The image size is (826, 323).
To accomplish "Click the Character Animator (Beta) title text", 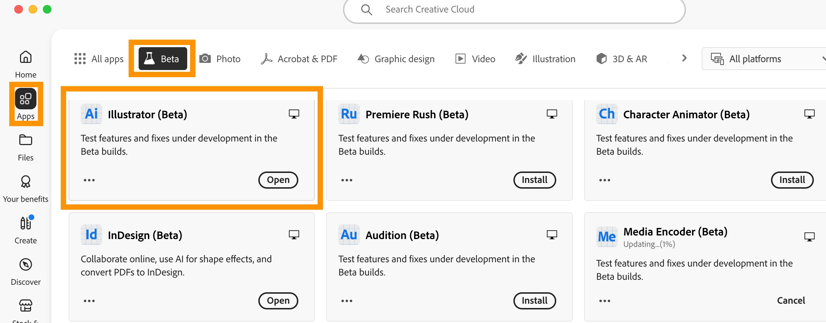I will click(x=686, y=114).
